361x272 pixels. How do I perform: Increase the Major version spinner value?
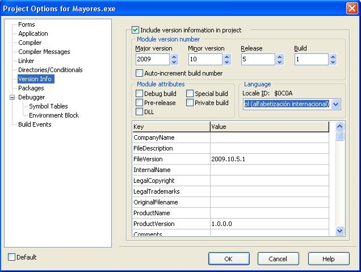(x=174, y=56)
